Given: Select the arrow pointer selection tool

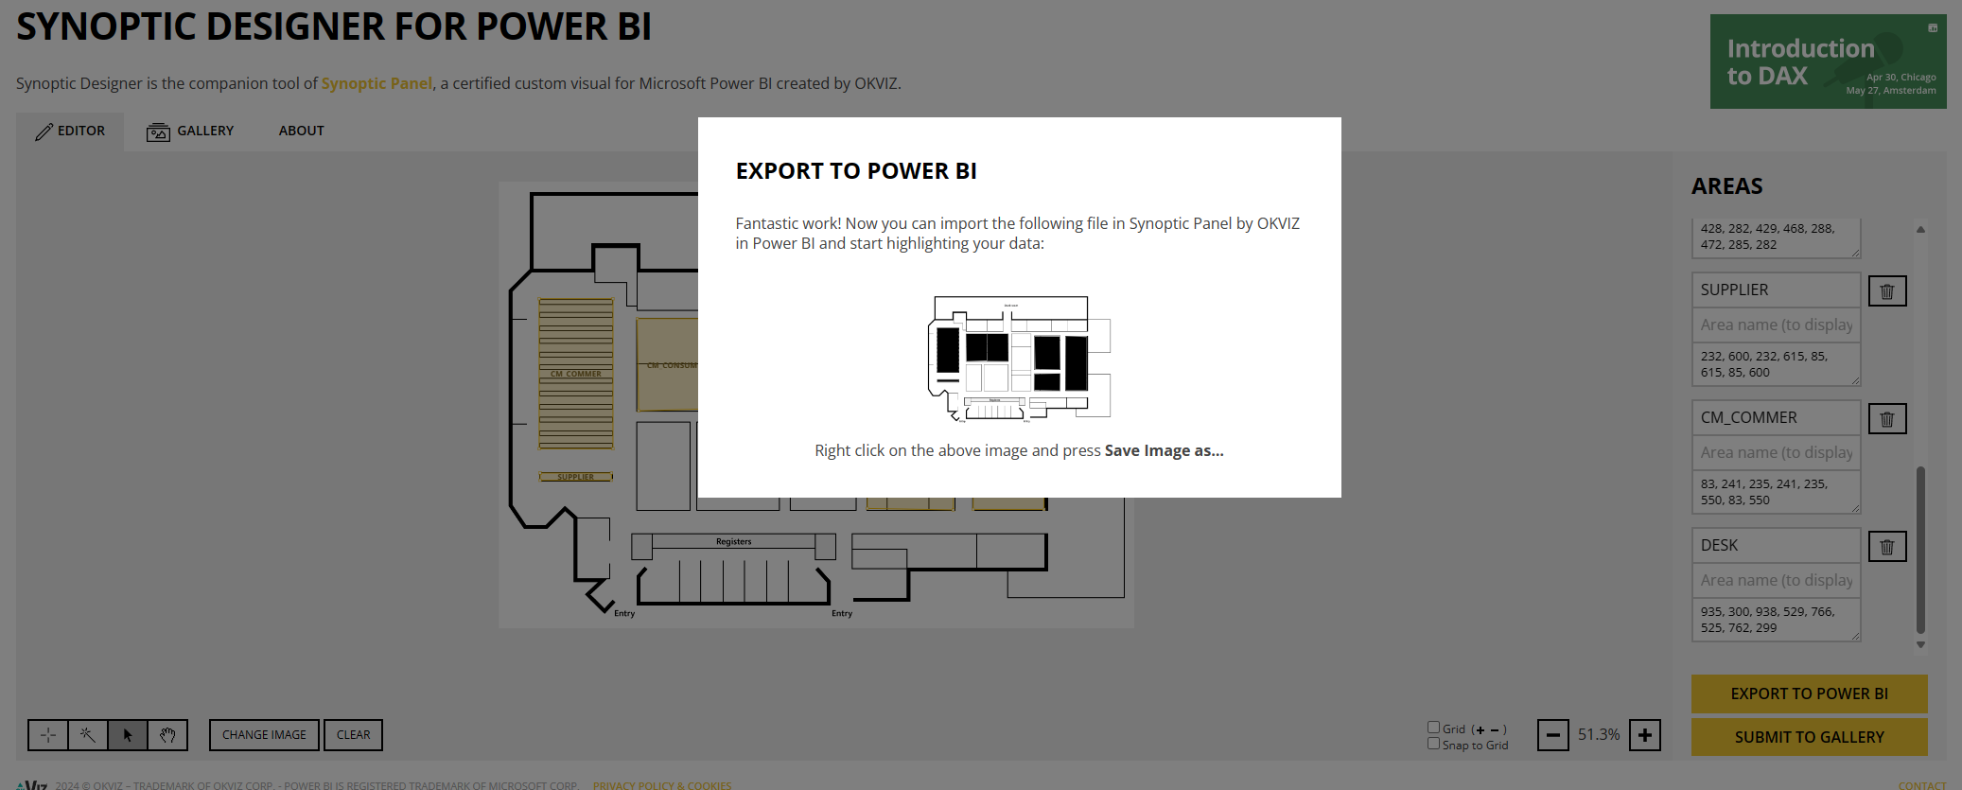Looking at the screenshot, I should pos(128,735).
